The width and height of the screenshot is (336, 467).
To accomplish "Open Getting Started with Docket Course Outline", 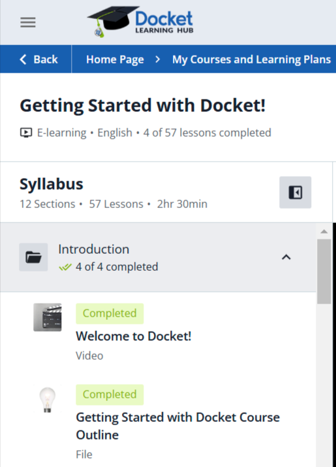I will 177,426.
